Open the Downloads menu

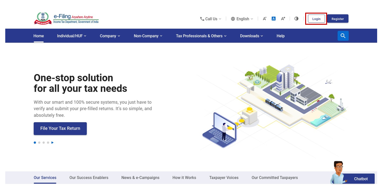[251, 36]
